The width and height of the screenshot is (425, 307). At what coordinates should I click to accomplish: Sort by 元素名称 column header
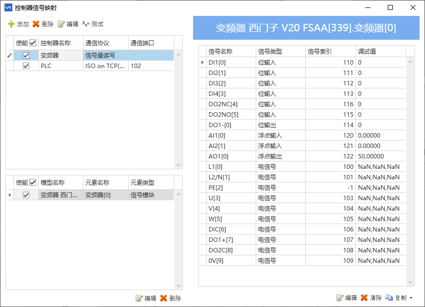coord(106,182)
